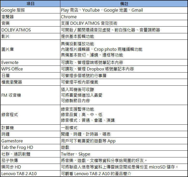
Task: Select the Evernote cell
Action: [30, 62]
